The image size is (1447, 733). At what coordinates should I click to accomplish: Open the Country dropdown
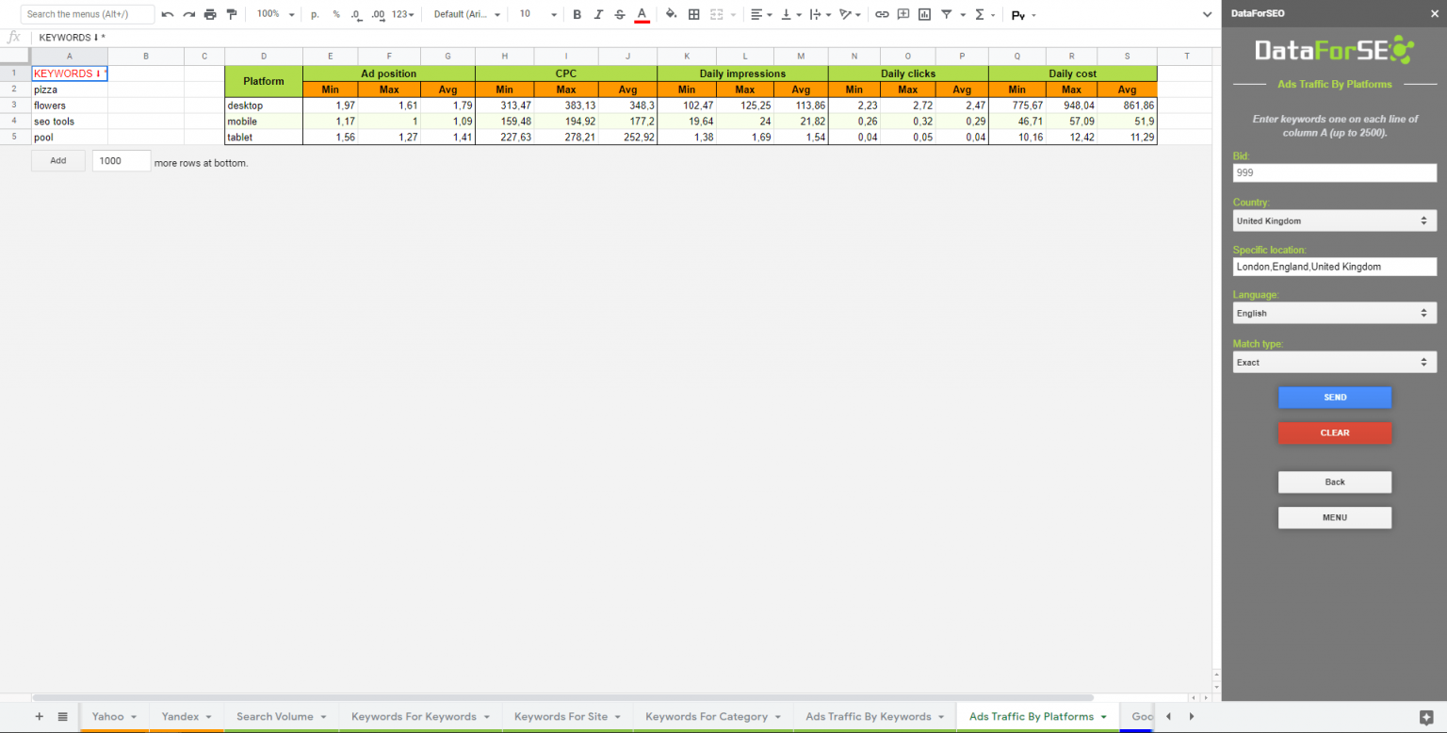[x=1334, y=220]
